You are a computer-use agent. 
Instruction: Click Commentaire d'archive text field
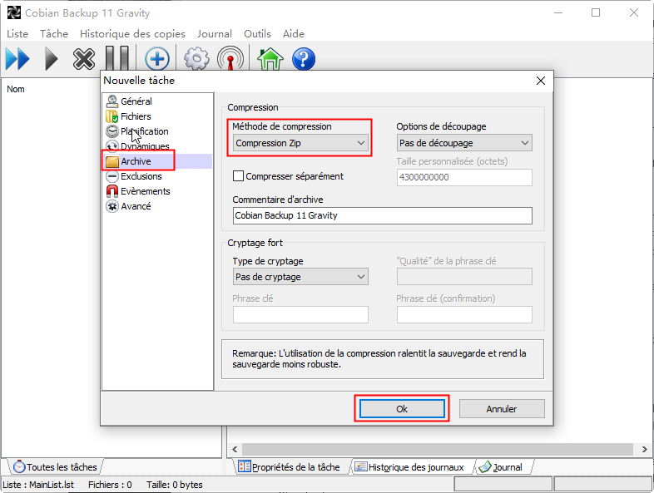(383, 215)
